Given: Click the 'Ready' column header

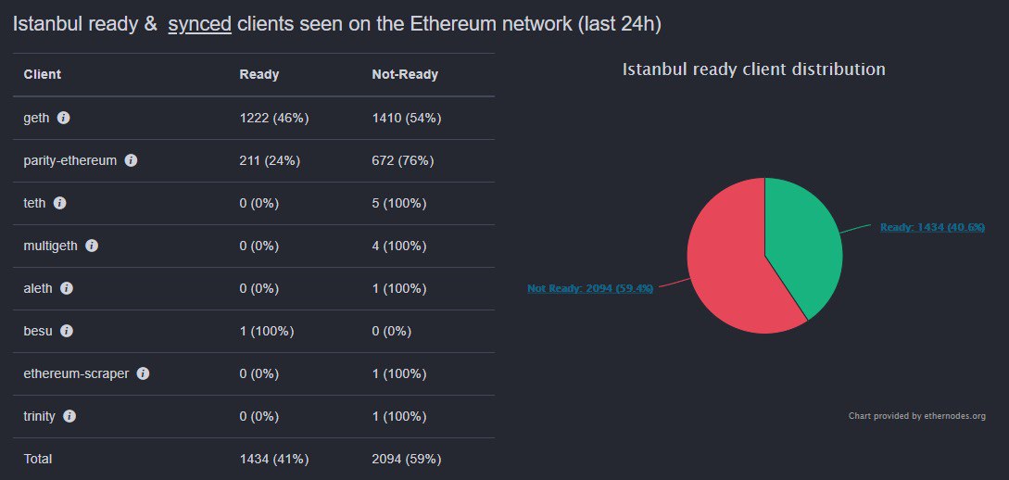Looking at the screenshot, I should [x=259, y=74].
